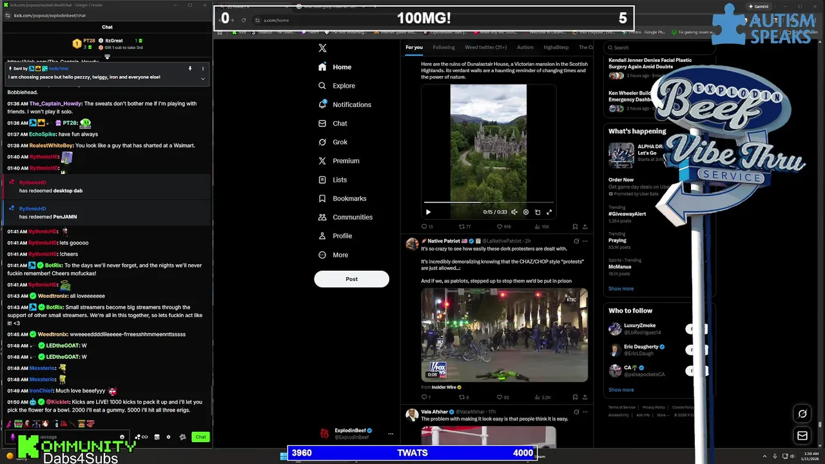
Task: Expand the More menu in the X sidebar
Action: 333,255
